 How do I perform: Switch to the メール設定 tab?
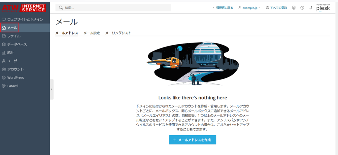coord(92,33)
